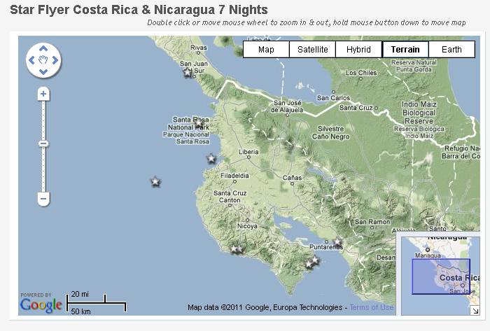This screenshot has height=331, width=490.
Task: Select the Hybrid map type
Action: (x=358, y=50)
